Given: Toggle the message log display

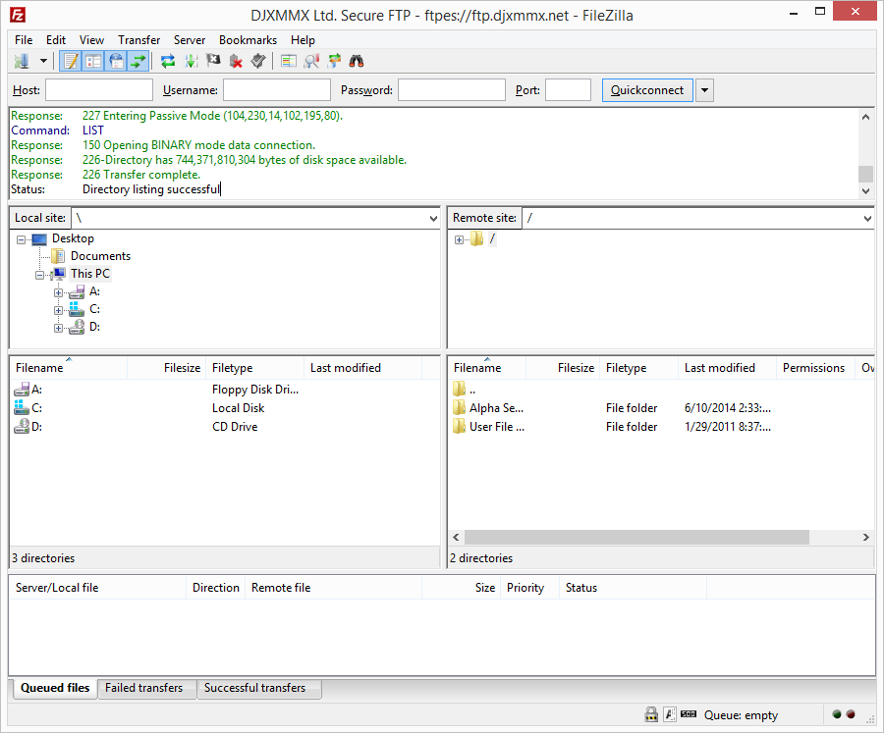Looking at the screenshot, I should coord(71,61).
